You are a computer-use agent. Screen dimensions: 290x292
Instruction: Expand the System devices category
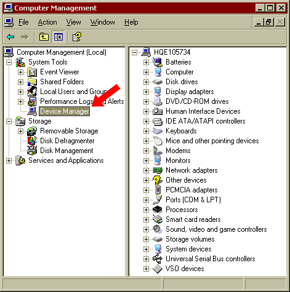146,249
